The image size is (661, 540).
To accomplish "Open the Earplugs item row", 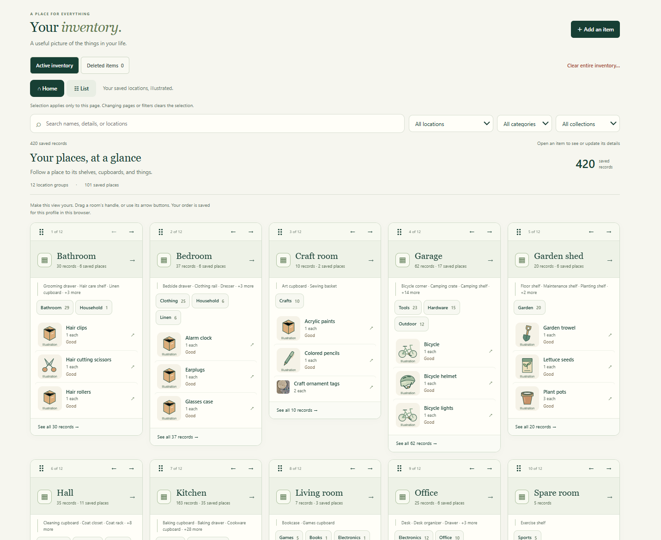I will [x=206, y=377].
